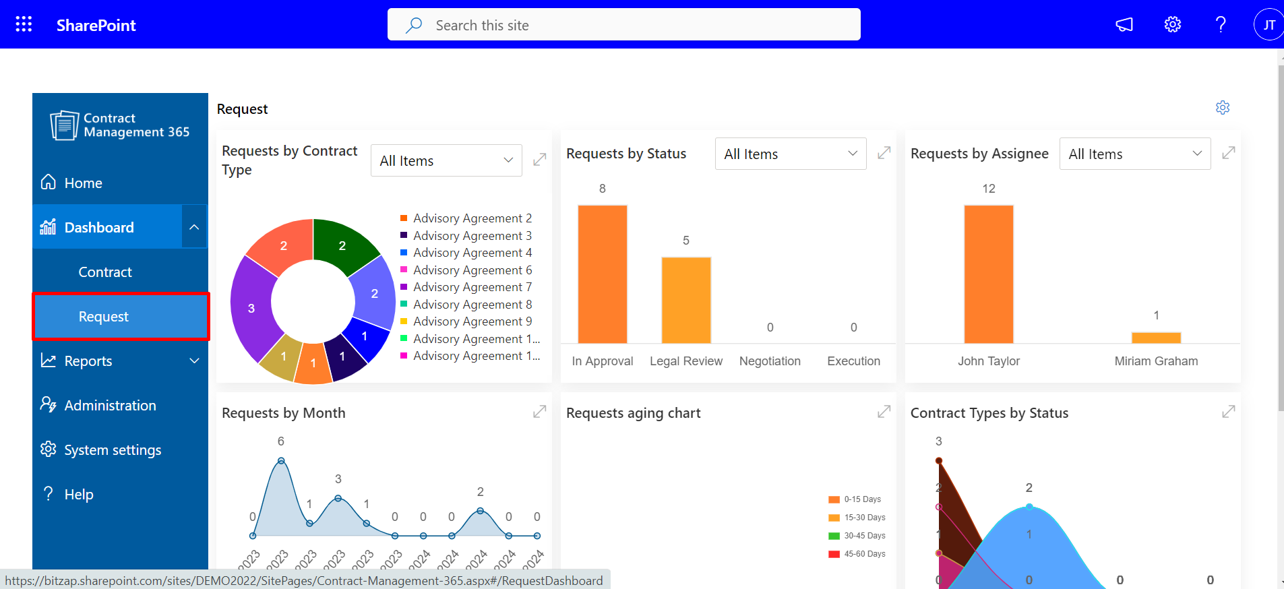Screen dimensions: 1284x589
Task: Click the Dashboard chart icon in sidebar
Action: pos(49,227)
